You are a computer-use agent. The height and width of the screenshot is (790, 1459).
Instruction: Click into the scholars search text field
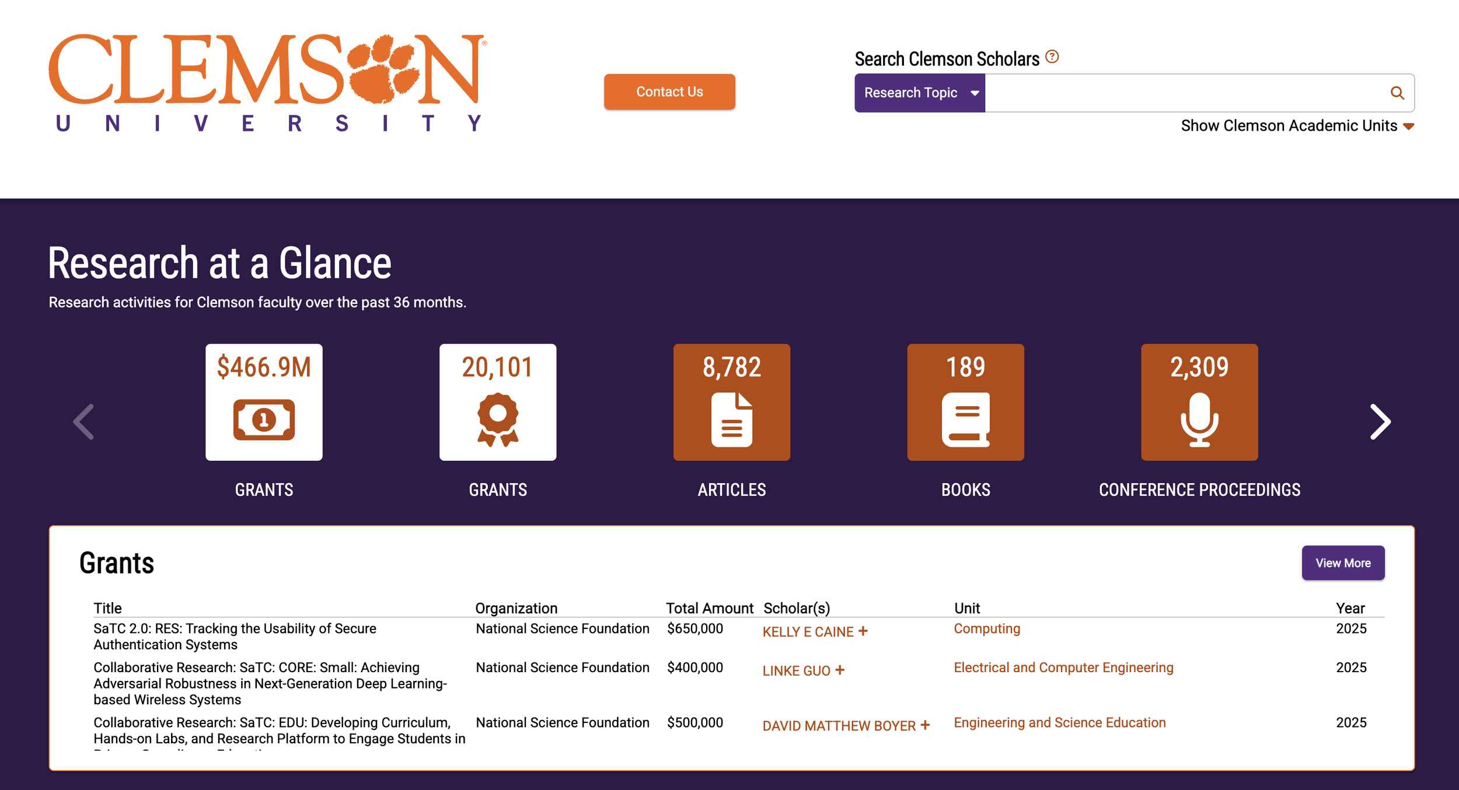tap(1185, 93)
